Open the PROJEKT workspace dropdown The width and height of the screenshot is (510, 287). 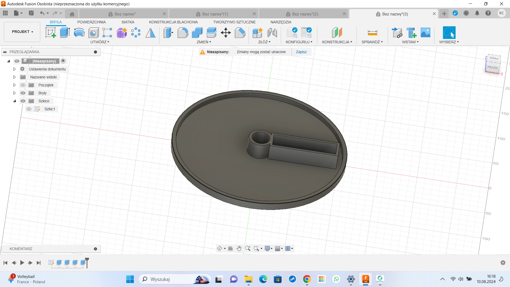click(22, 32)
